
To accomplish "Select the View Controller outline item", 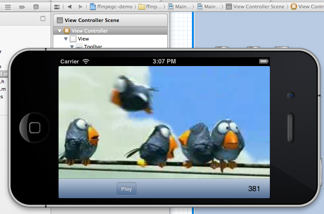I will point(110,31).
